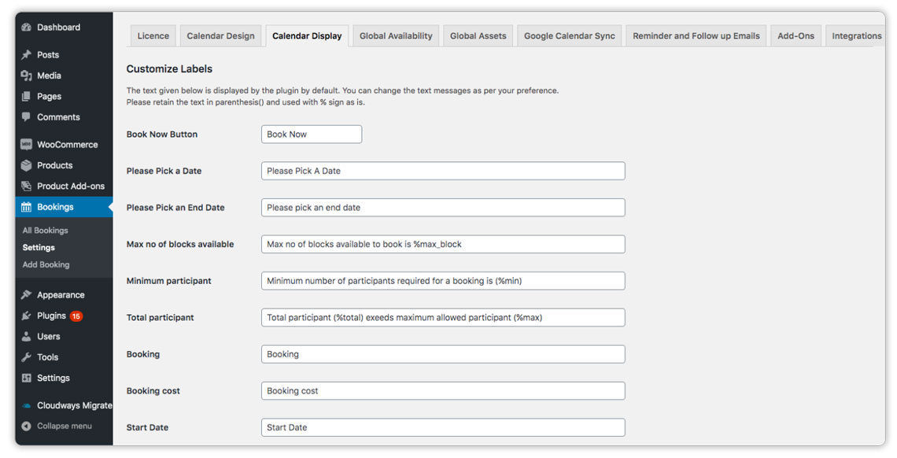The image size is (897, 458).
Task: Edit the Max no of blocks field
Action: (443, 244)
